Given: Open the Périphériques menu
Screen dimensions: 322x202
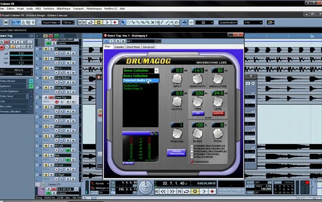Looking at the screenshot, I should (94, 8).
